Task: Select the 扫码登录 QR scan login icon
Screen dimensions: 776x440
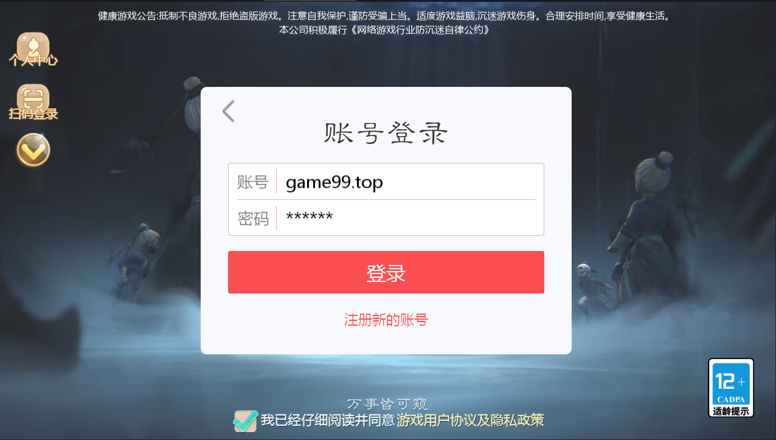Action: tap(33, 103)
